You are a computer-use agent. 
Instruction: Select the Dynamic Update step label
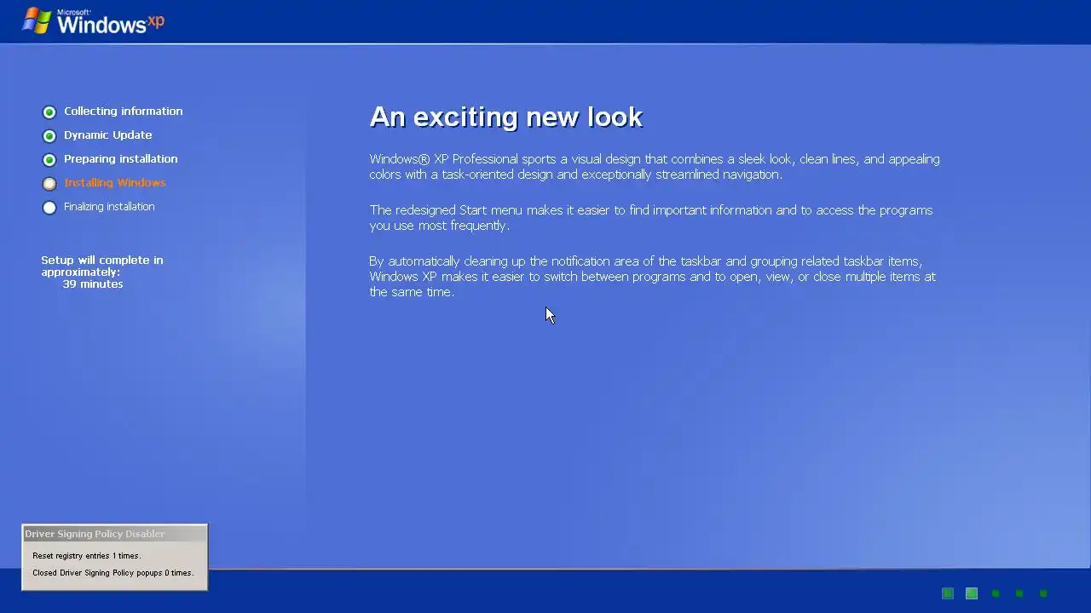(x=107, y=135)
